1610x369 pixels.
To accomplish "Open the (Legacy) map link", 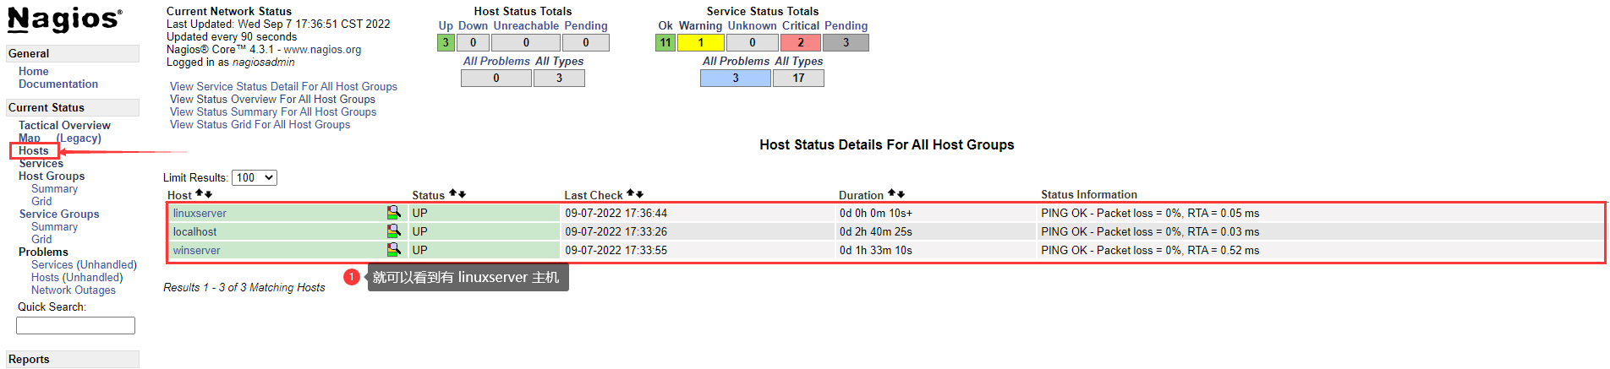I will pos(79,138).
